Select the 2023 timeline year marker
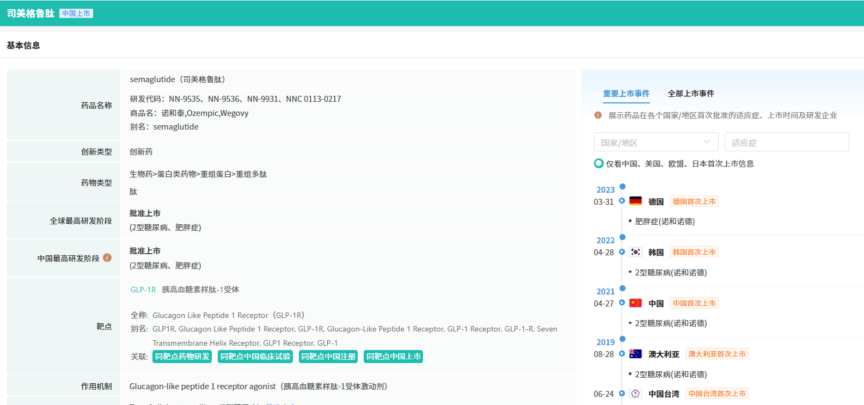Image resolution: width=864 pixels, height=405 pixels. [x=623, y=187]
